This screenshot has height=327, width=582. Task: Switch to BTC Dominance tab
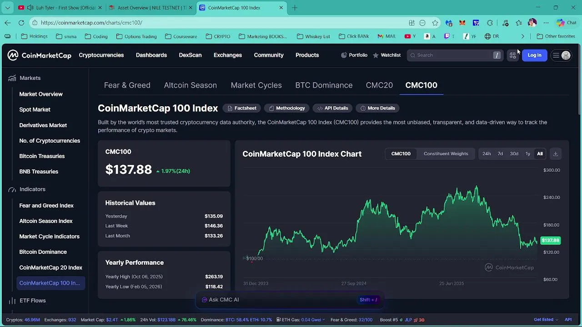click(x=324, y=85)
